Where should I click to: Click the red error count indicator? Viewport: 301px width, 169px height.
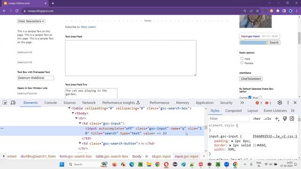coord(259,103)
